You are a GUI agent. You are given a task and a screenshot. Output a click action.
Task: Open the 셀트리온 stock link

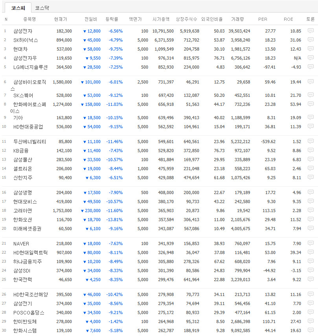22,169
